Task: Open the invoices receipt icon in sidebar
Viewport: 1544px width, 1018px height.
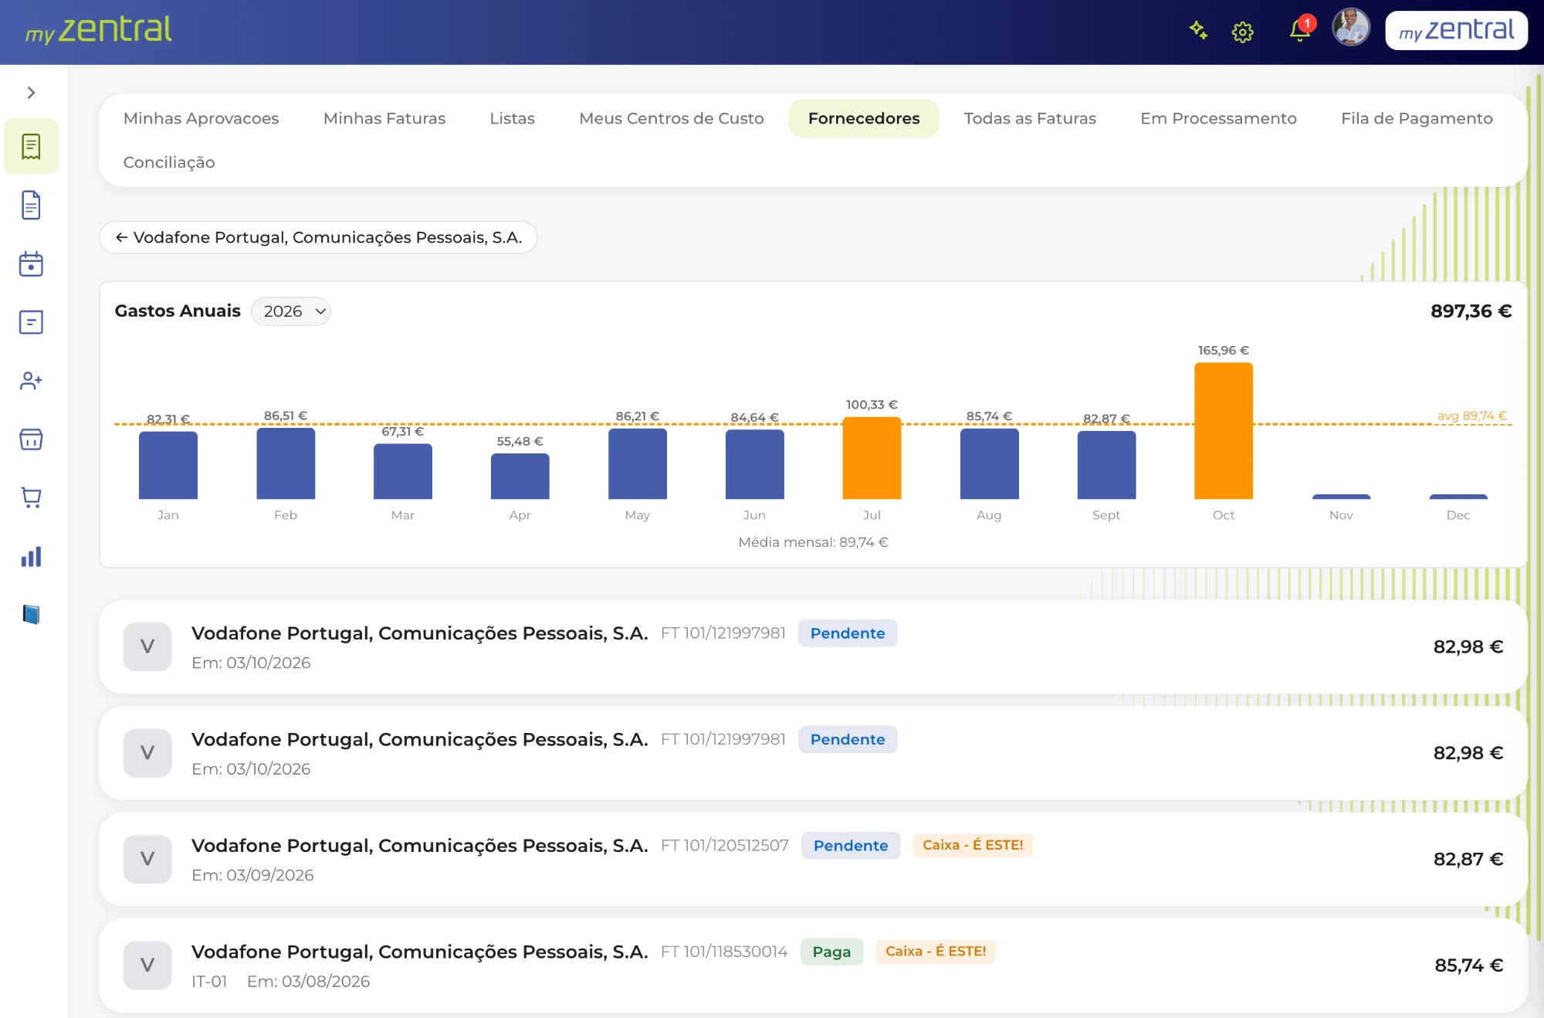Action: [31, 146]
